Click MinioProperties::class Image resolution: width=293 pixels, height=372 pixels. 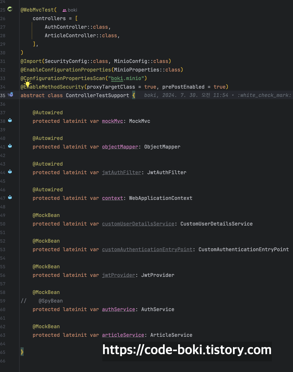tap(147, 70)
